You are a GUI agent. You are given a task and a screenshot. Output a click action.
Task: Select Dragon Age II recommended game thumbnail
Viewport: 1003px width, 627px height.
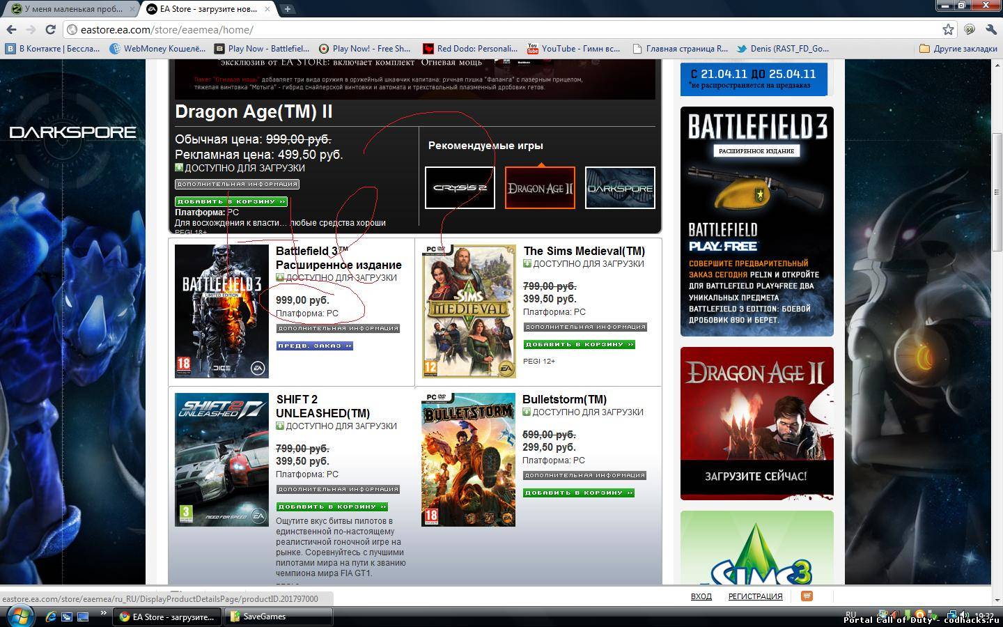click(540, 187)
